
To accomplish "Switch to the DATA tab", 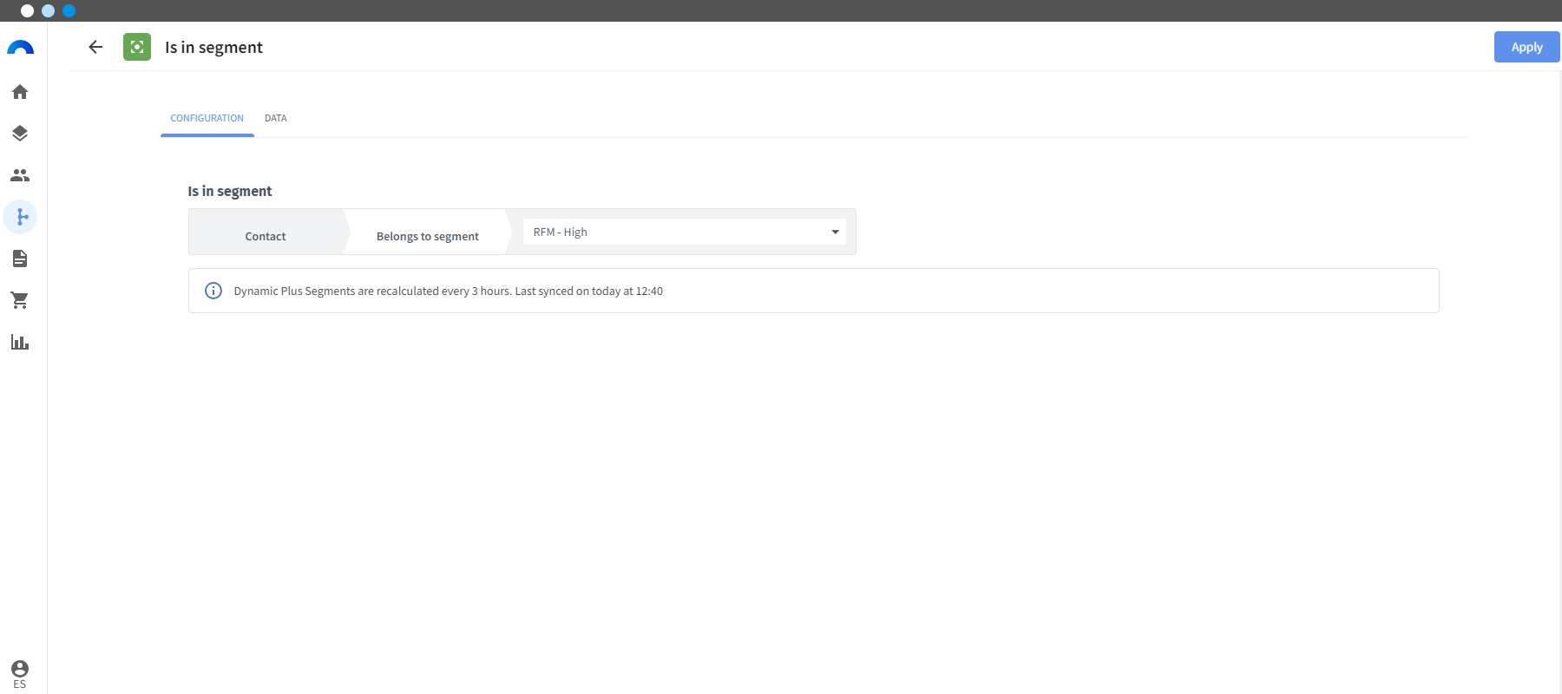I will pos(276,118).
